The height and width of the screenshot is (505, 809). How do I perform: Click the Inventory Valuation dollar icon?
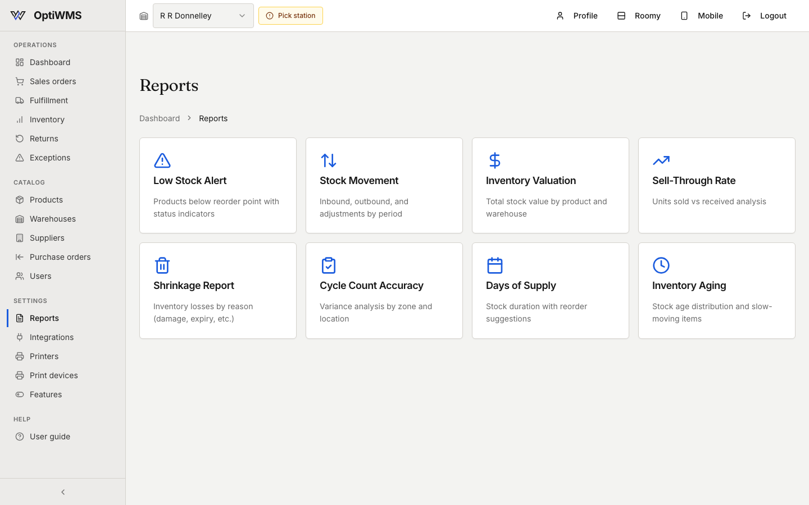495,160
